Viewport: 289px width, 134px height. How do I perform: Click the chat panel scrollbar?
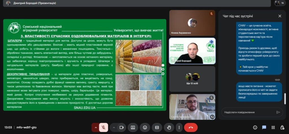point(284,99)
